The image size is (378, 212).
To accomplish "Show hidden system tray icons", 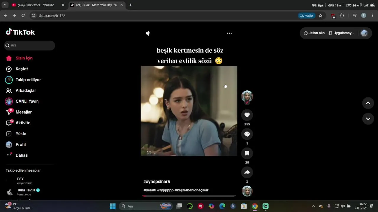I will pyautogui.click(x=313, y=206).
